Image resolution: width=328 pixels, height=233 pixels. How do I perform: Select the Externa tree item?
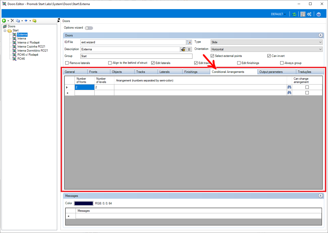pos(22,34)
